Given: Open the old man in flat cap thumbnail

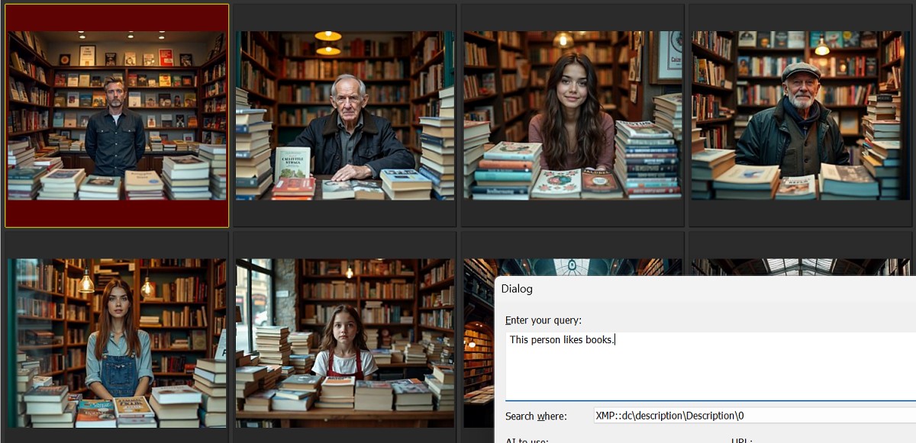Looking at the screenshot, I should click(800, 116).
